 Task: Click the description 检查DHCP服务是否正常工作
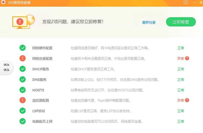point(93,69)
